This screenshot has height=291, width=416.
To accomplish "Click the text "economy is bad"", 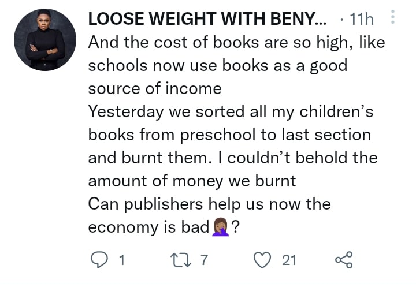I will [x=148, y=227].
